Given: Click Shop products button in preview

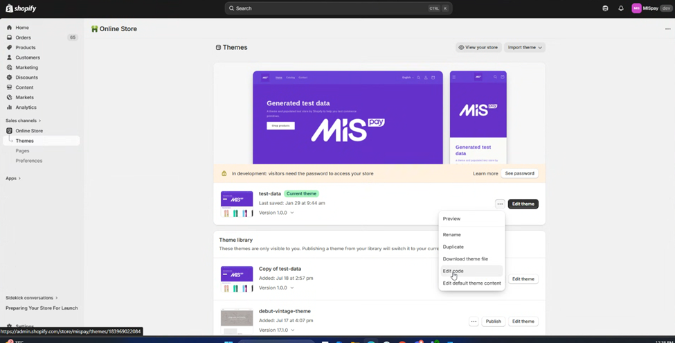Looking at the screenshot, I should click(x=280, y=126).
